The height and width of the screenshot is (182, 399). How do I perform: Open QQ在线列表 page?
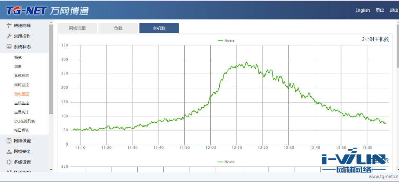point(25,121)
